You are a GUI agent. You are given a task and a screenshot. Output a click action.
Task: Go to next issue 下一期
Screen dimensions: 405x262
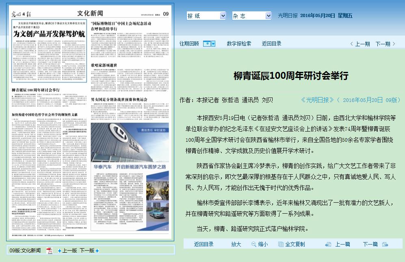coord(383,44)
